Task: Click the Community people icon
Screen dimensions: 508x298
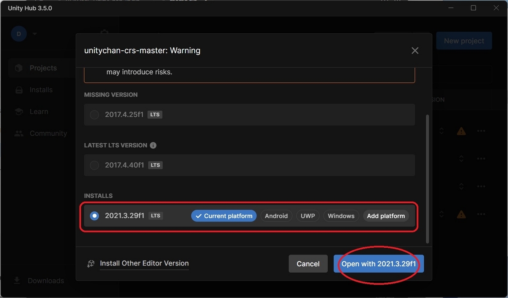Action: (x=19, y=134)
